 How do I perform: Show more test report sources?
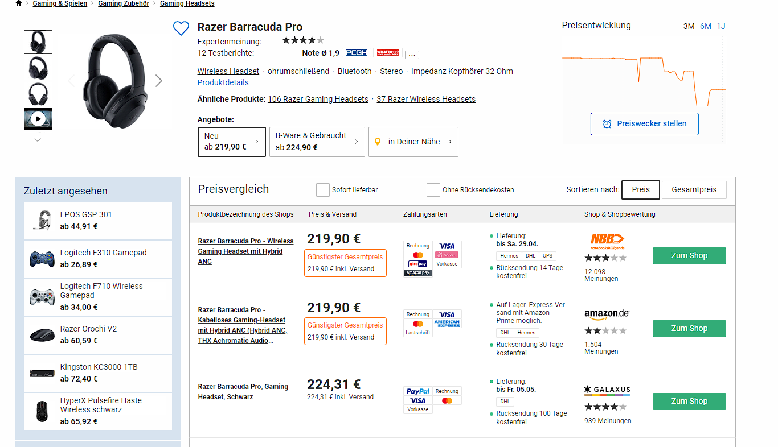tap(412, 55)
